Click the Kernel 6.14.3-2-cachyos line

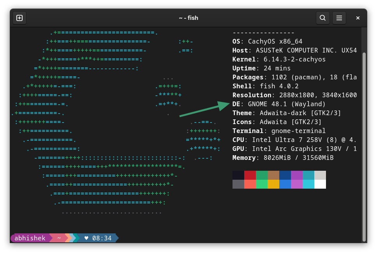point(279,59)
